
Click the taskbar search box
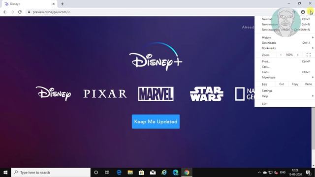51,173
